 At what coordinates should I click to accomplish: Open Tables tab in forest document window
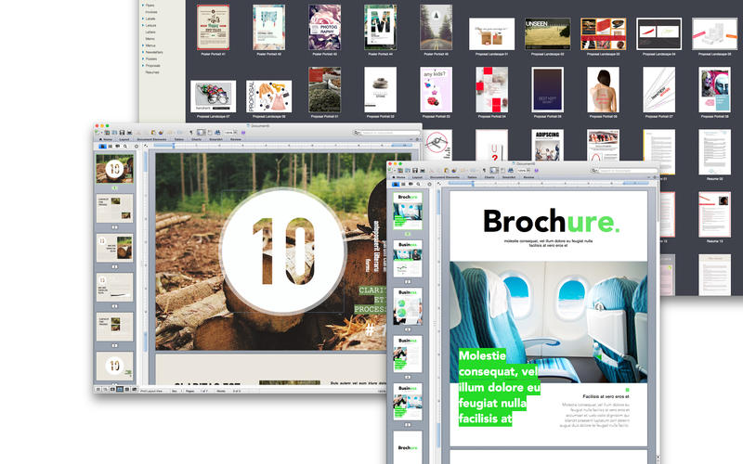point(179,140)
